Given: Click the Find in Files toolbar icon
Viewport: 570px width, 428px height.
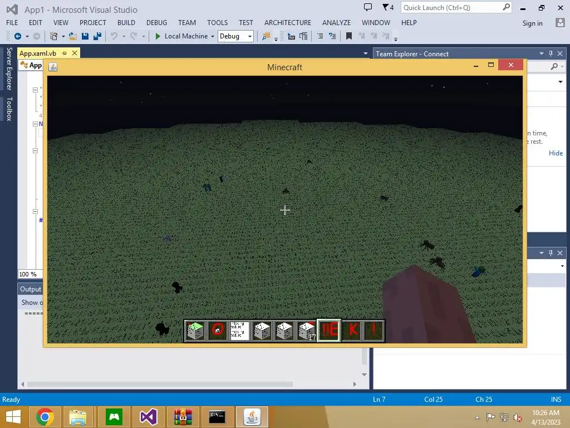Looking at the screenshot, I should click(266, 36).
